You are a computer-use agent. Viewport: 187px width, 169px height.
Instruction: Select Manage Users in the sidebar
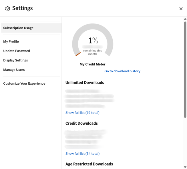point(14,70)
